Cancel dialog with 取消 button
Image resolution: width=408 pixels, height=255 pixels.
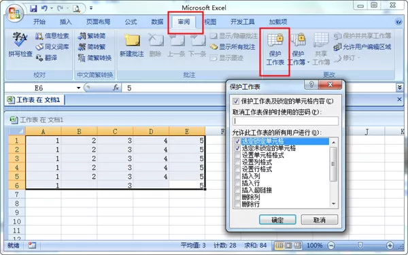coord(320,220)
